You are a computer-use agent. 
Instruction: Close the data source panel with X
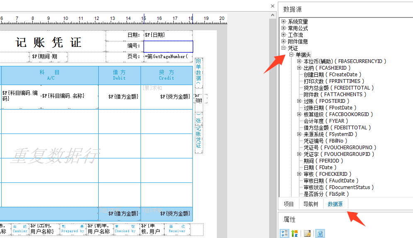[272, 6]
